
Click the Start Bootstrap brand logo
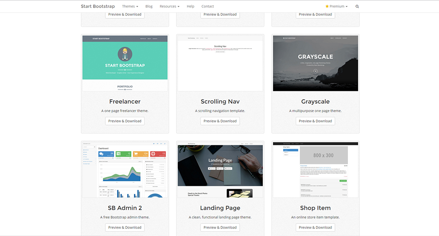pyautogui.click(x=98, y=6)
